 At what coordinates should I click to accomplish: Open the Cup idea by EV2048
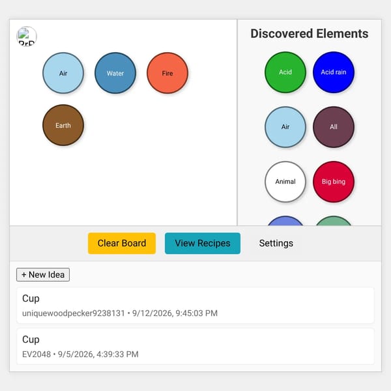click(x=195, y=347)
